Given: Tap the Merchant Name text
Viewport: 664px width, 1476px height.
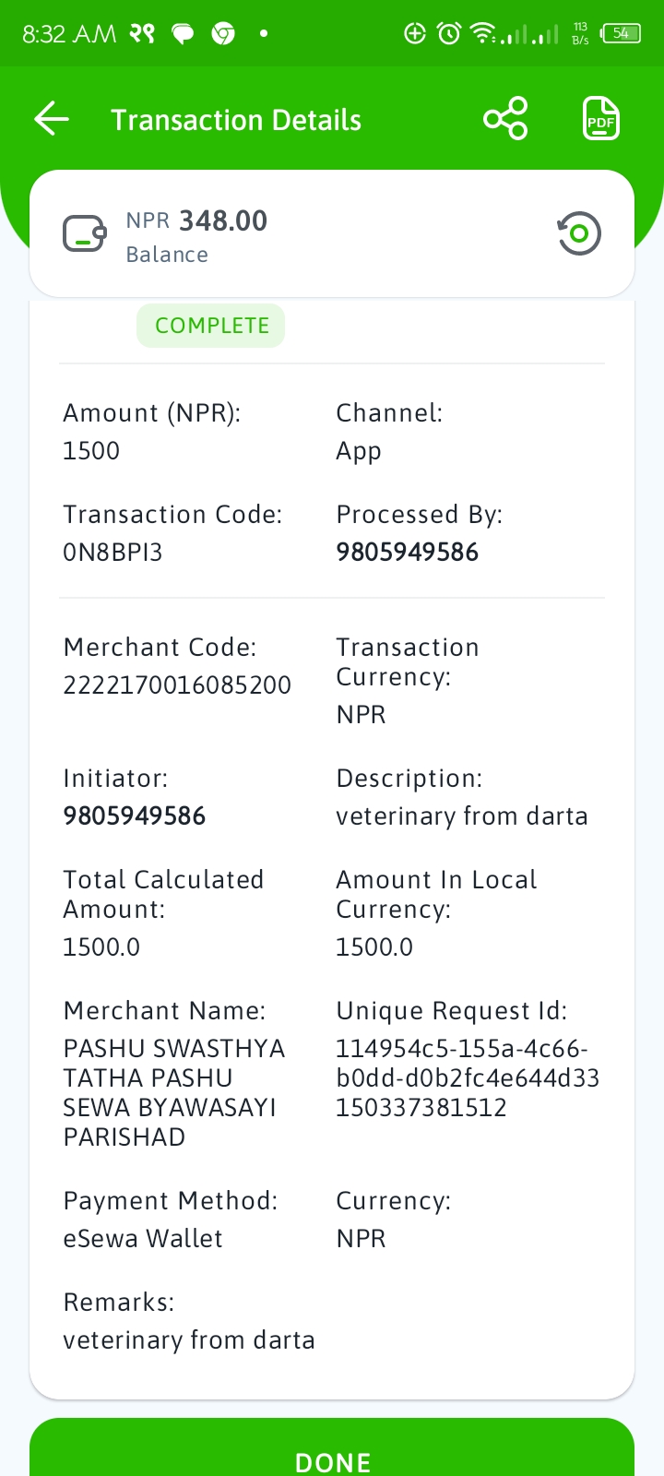Looking at the screenshot, I should pos(173,1092).
